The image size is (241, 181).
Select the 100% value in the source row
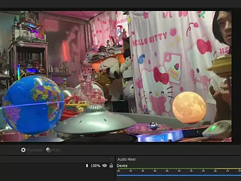[95, 166]
